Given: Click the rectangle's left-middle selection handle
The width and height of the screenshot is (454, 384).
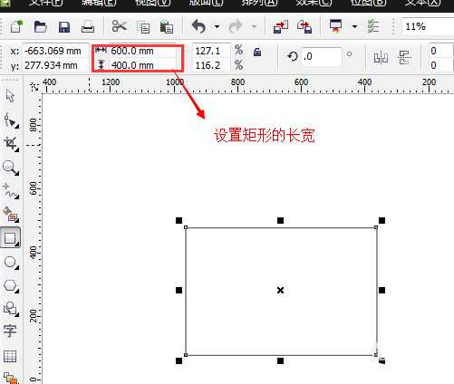Looking at the screenshot, I should click(179, 291).
